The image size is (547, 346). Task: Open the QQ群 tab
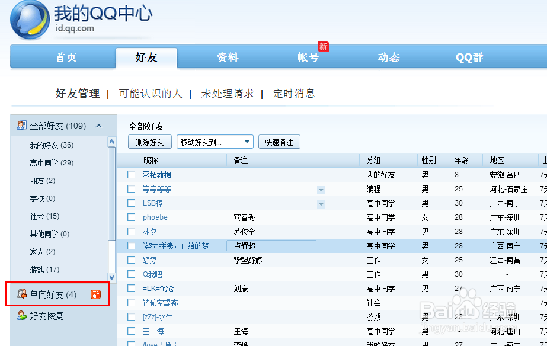coord(469,57)
